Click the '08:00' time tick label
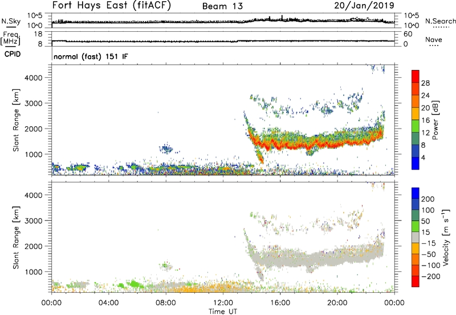Image resolution: width=456 pixels, height=315 pixels. (x=166, y=303)
